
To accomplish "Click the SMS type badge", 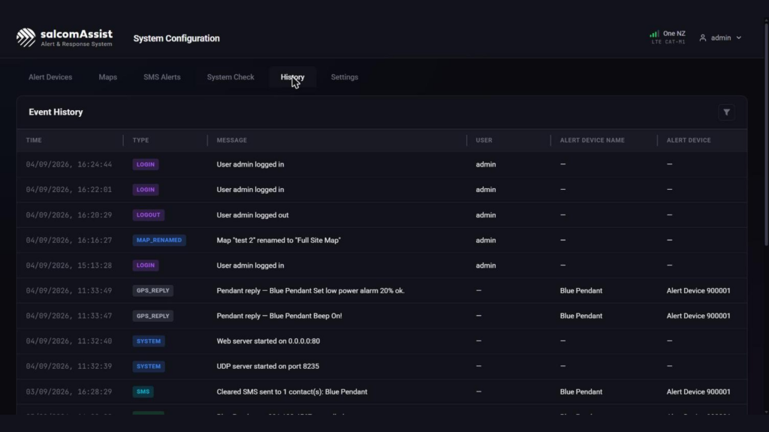I will pos(143,391).
